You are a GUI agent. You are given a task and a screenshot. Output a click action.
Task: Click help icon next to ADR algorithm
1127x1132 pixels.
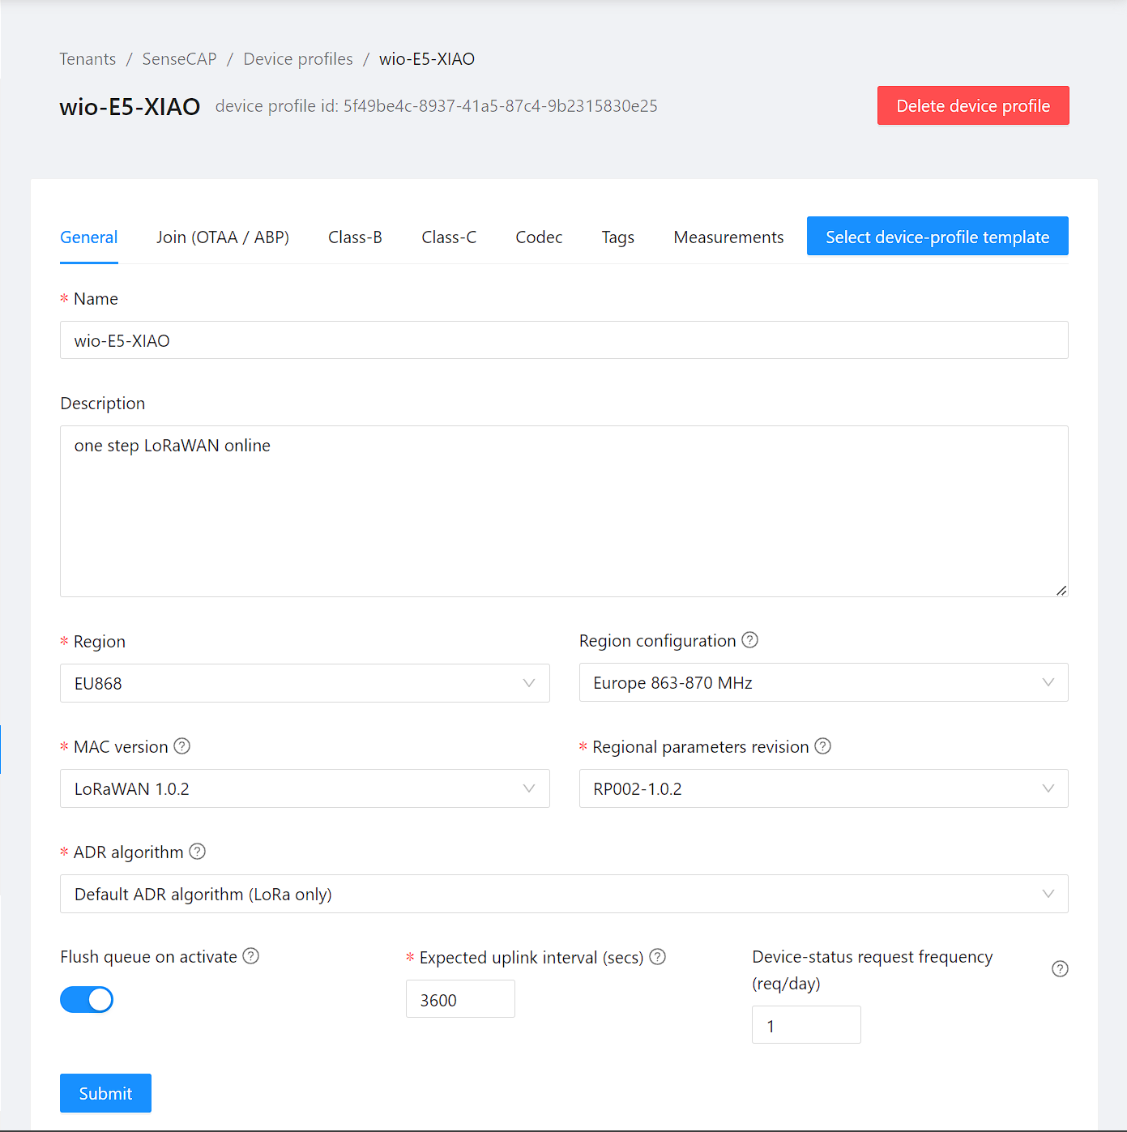(198, 852)
